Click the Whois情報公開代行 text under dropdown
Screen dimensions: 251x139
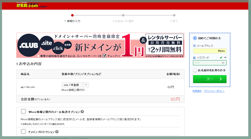pos(73,90)
